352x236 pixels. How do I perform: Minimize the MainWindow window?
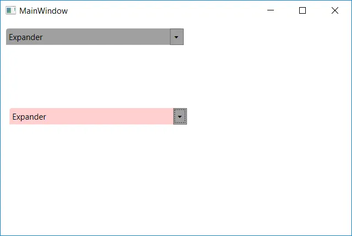pos(270,10)
